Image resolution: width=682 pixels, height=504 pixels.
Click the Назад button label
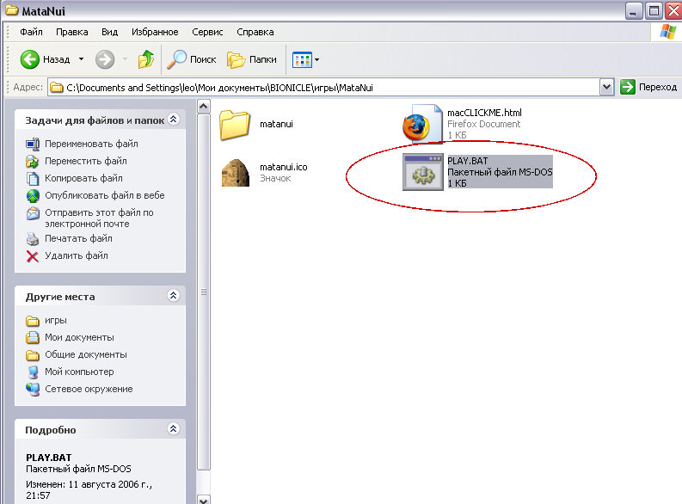pyautogui.click(x=57, y=59)
